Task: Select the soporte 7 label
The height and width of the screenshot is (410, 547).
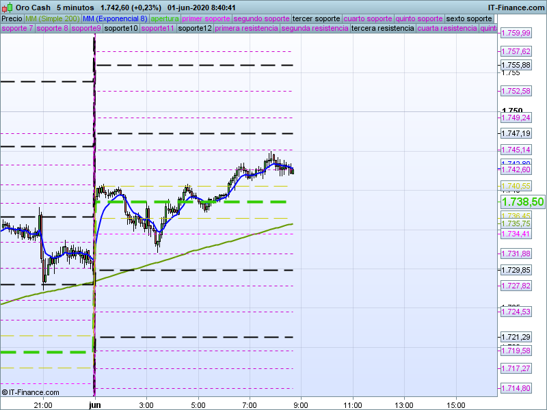Action: 17,28
